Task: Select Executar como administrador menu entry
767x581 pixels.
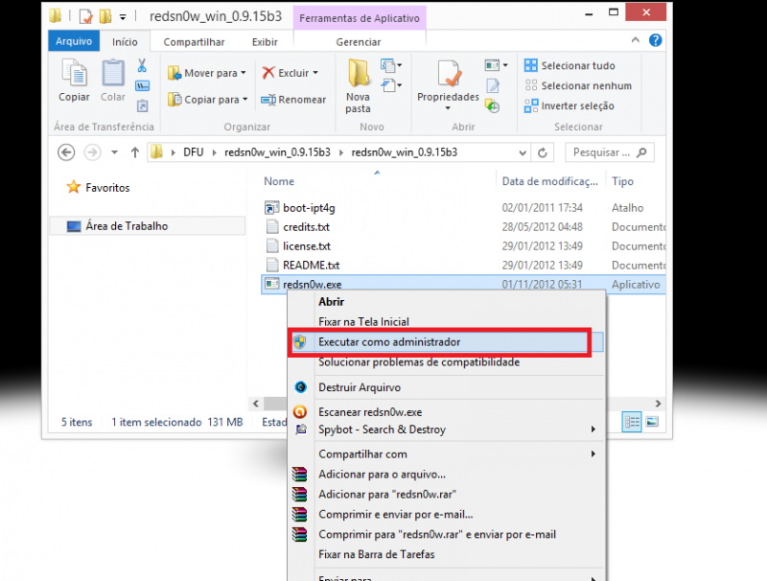Action: [x=389, y=342]
